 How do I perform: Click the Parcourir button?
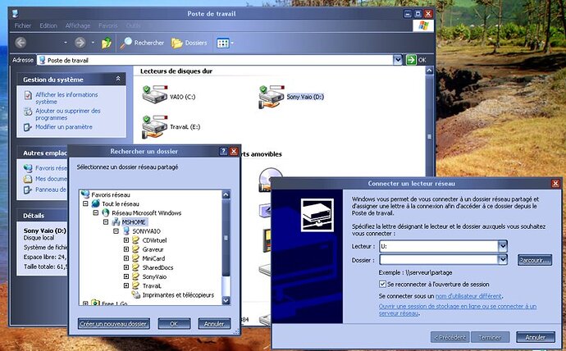pyautogui.click(x=535, y=260)
